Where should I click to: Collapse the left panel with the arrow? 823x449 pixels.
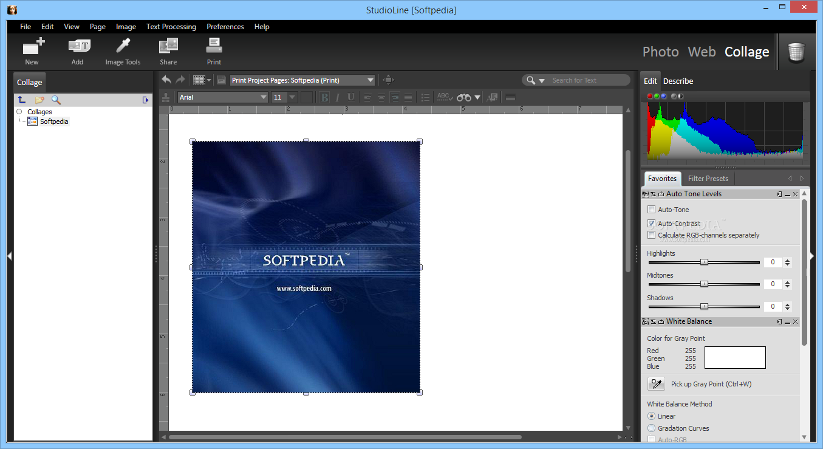coord(10,256)
